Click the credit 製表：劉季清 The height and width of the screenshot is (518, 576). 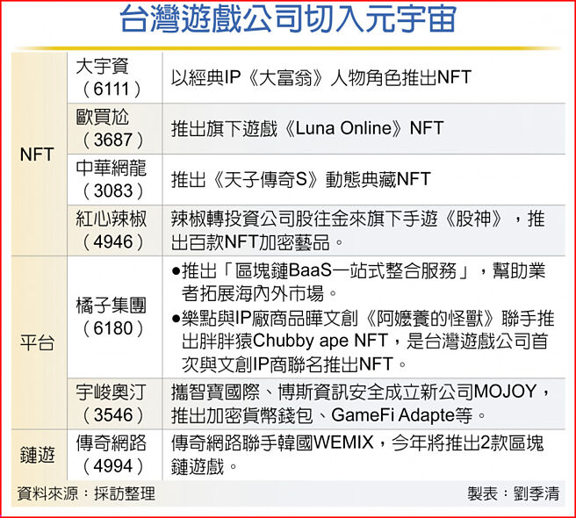click(514, 493)
